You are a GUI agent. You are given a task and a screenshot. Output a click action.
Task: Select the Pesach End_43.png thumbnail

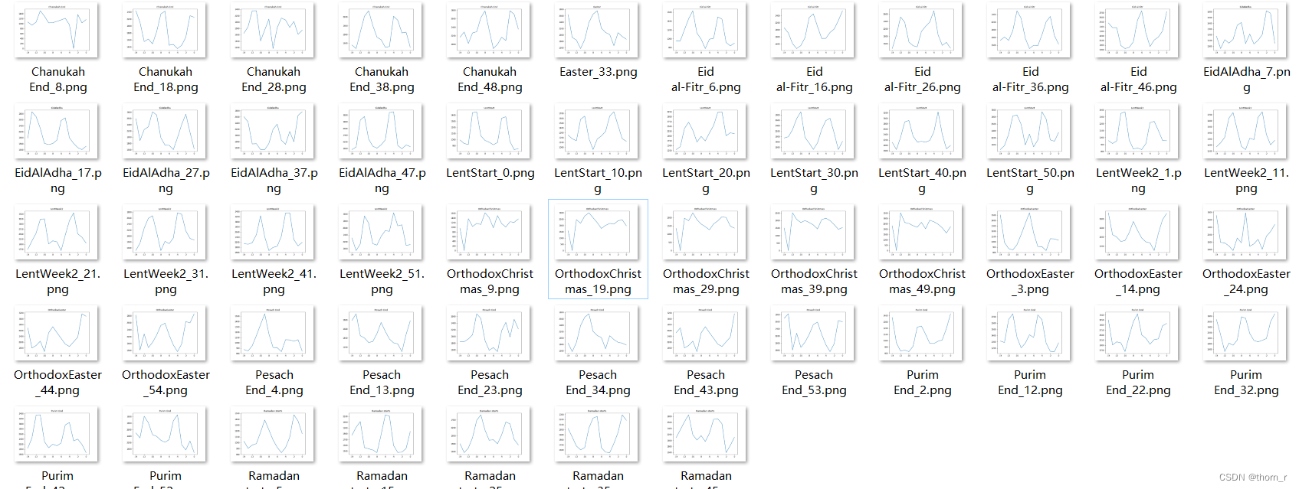[705, 334]
